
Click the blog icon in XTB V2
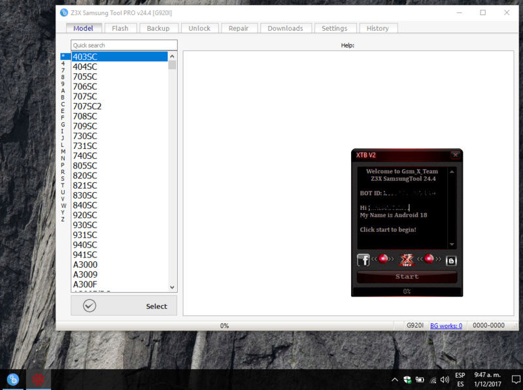pos(451,261)
